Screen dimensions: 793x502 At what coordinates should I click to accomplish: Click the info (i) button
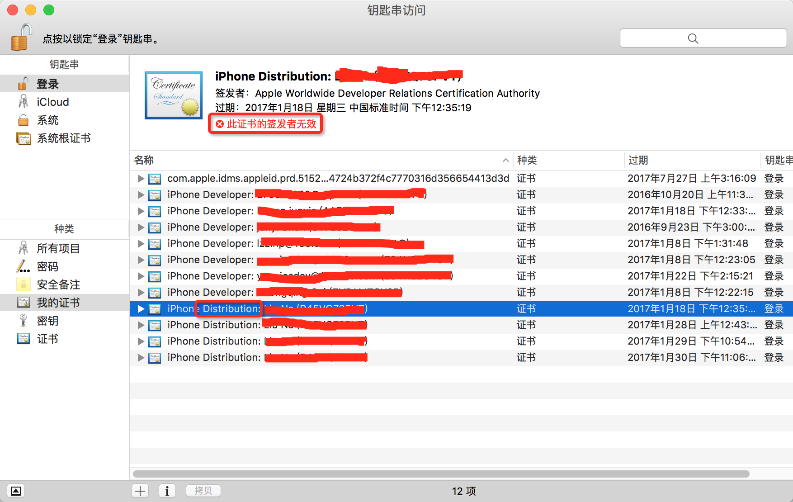click(x=167, y=491)
